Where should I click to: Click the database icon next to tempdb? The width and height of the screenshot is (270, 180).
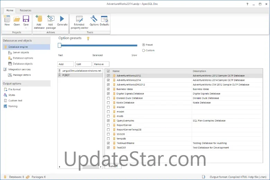point(114,139)
